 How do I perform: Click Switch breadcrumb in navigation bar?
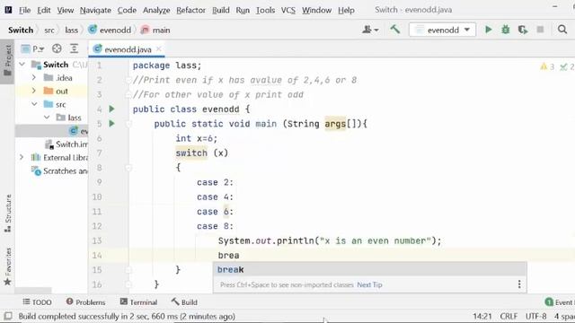point(21,30)
